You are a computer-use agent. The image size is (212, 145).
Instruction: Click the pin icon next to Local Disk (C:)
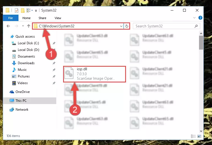[54, 43]
